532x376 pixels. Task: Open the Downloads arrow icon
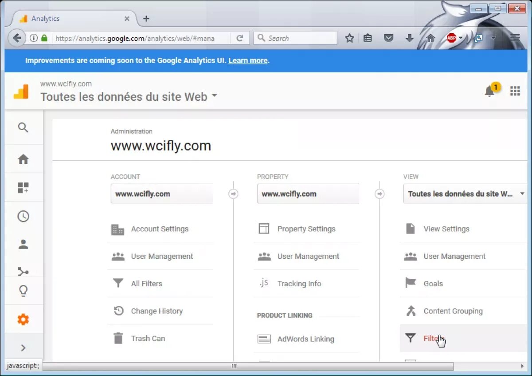pyautogui.click(x=410, y=38)
